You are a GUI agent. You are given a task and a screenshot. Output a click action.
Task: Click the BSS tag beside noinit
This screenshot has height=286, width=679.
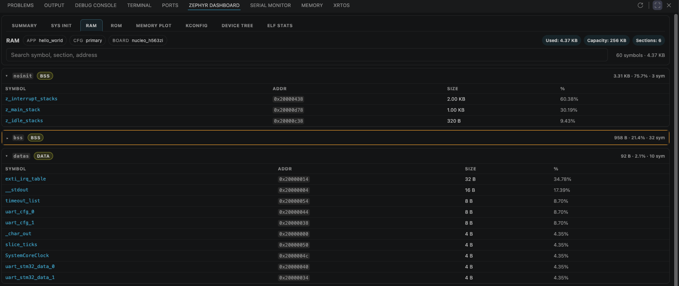click(x=45, y=76)
